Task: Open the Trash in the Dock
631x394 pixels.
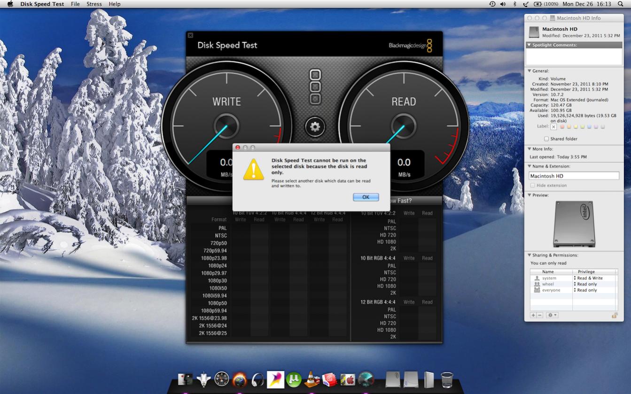Action: click(447, 379)
